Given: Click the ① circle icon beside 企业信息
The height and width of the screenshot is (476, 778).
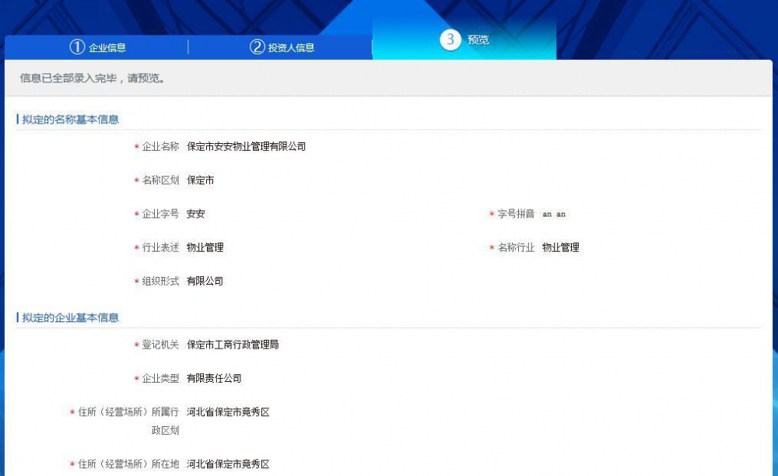Looking at the screenshot, I should point(75,47).
